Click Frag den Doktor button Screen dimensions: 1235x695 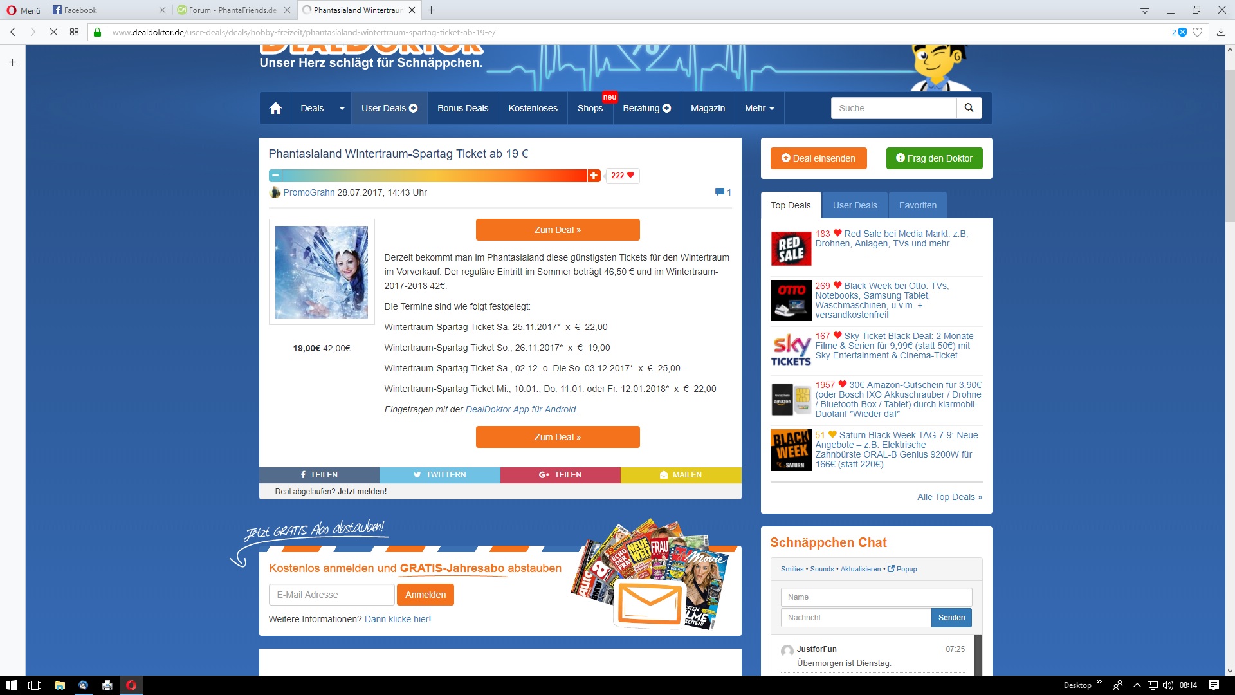click(934, 158)
